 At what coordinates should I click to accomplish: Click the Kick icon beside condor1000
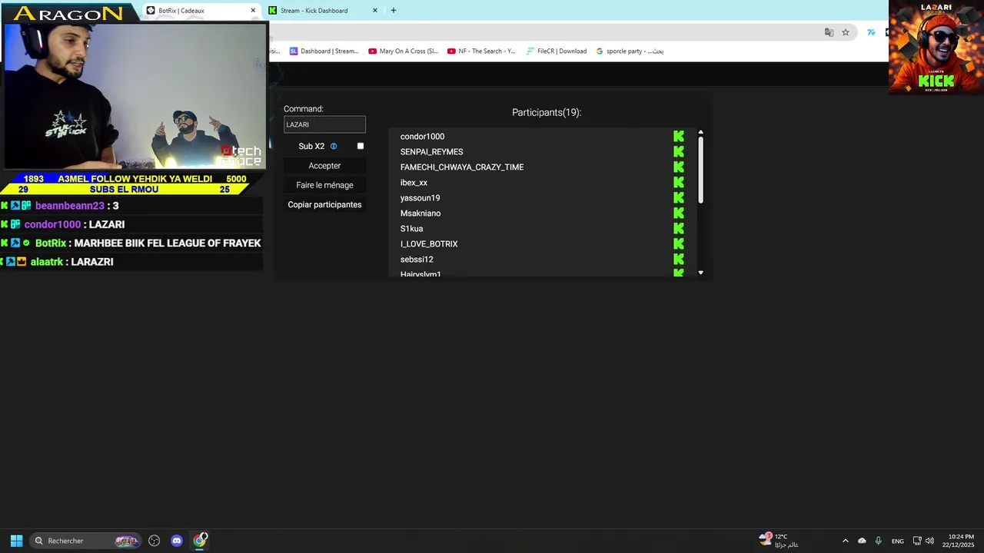679,136
